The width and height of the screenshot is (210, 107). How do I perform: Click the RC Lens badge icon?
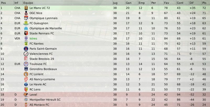click(x=26, y=89)
